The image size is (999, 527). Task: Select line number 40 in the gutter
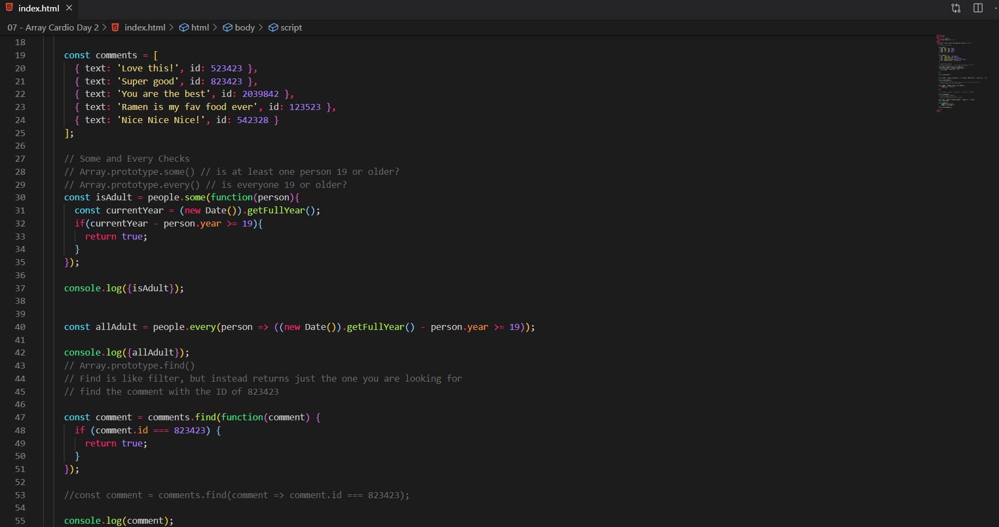coord(20,327)
